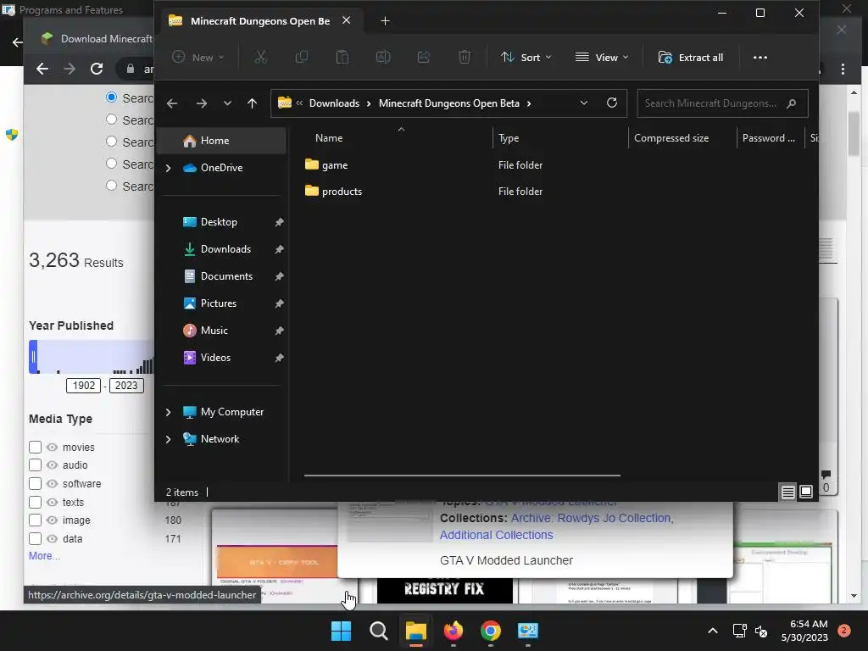
Task: Expand the address bar history dropdown
Action: (583, 103)
